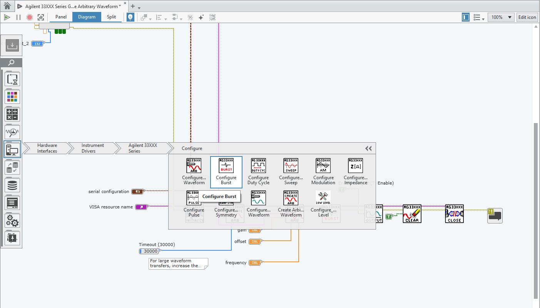Click the Run arrow button
Screen dimensions: 540x308
pos(7,17)
